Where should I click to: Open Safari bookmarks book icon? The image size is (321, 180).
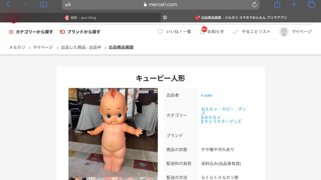pyautogui.click(x=44, y=5)
